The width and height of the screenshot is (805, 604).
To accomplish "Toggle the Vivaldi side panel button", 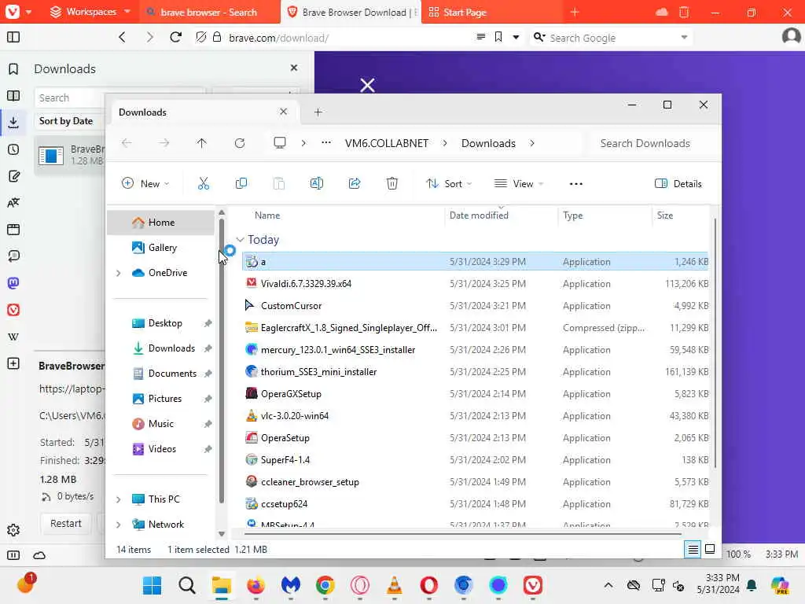I will [x=13, y=37].
